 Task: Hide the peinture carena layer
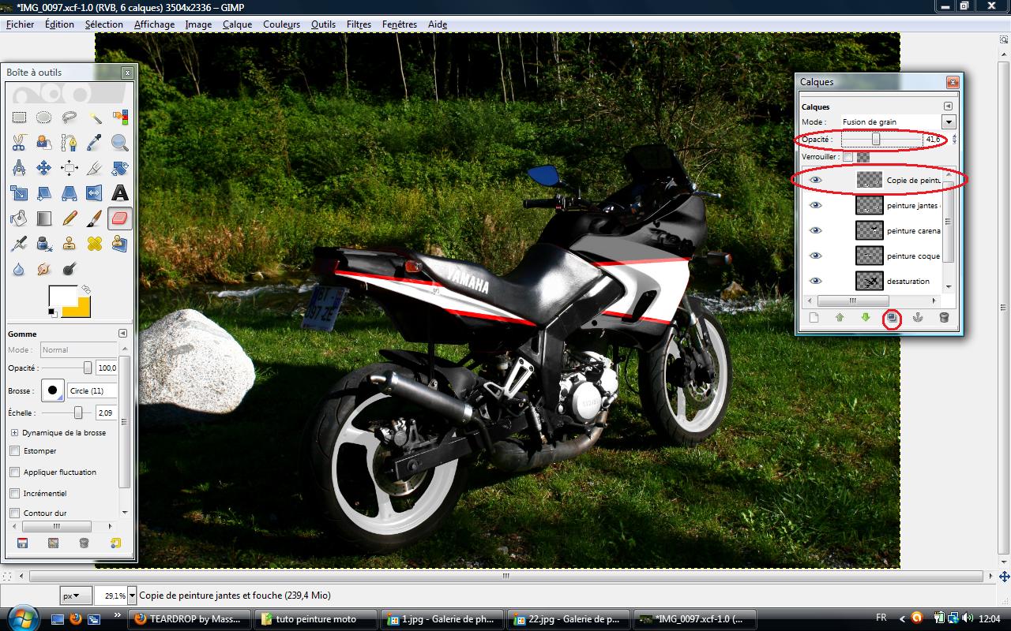(x=816, y=230)
